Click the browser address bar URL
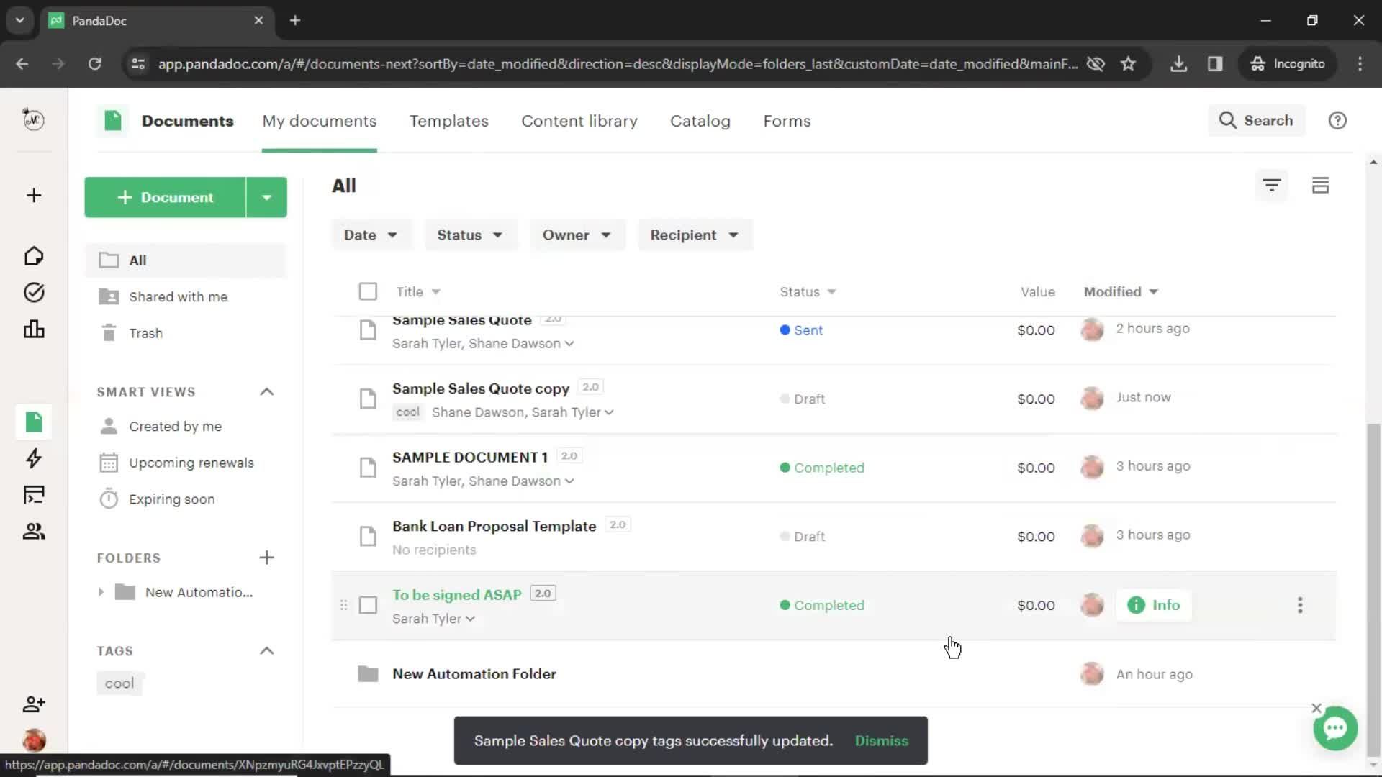The width and height of the screenshot is (1382, 777). [618, 64]
